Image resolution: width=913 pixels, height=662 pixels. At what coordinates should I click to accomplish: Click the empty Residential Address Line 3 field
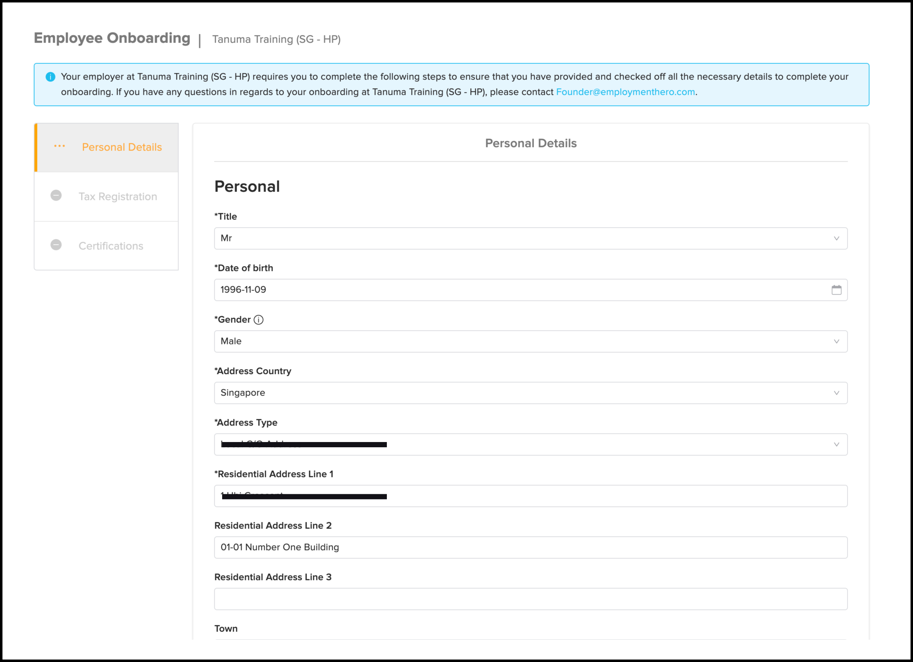click(x=530, y=599)
